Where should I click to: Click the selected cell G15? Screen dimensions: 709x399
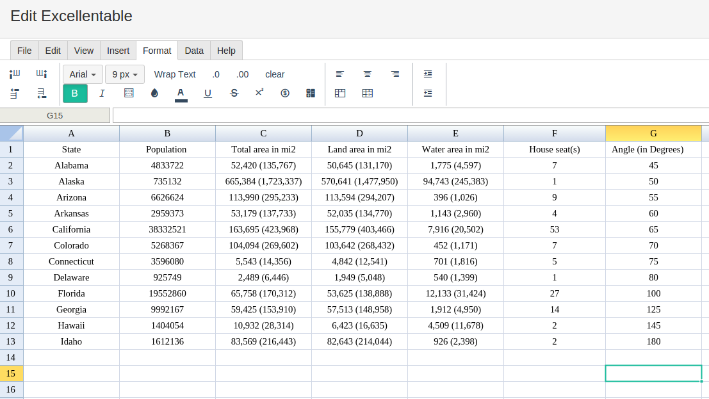[653, 373]
